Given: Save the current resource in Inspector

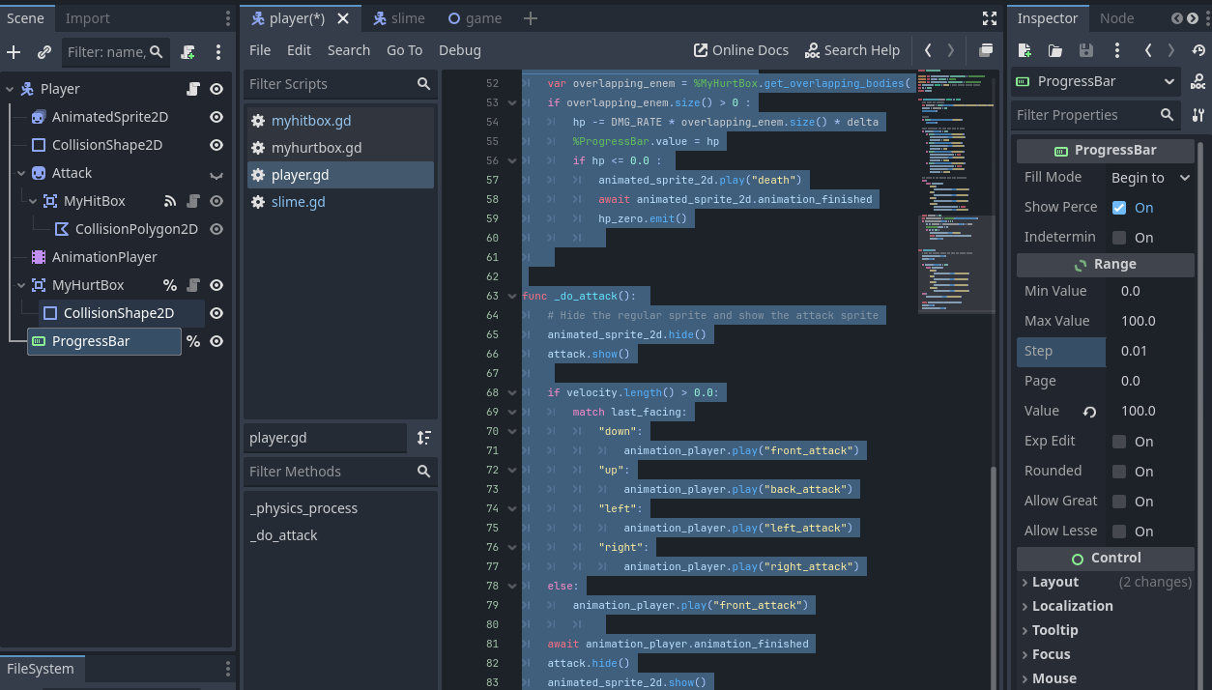Looking at the screenshot, I should 1085,50.
